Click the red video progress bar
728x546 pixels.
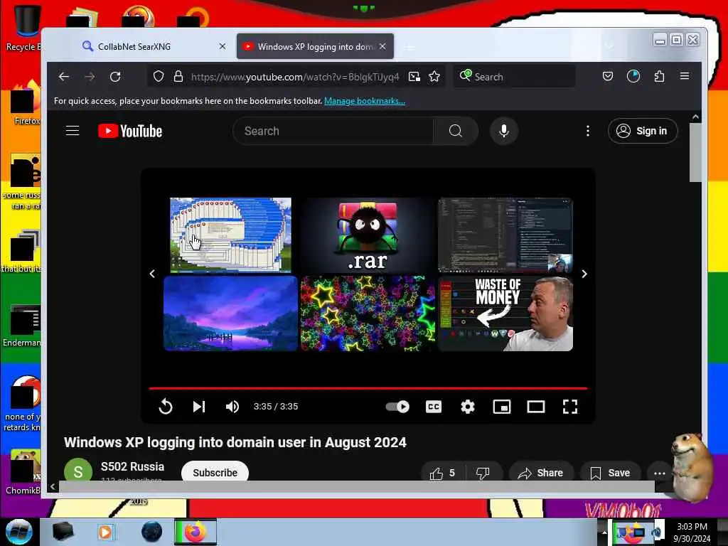[x=368, y=388]
